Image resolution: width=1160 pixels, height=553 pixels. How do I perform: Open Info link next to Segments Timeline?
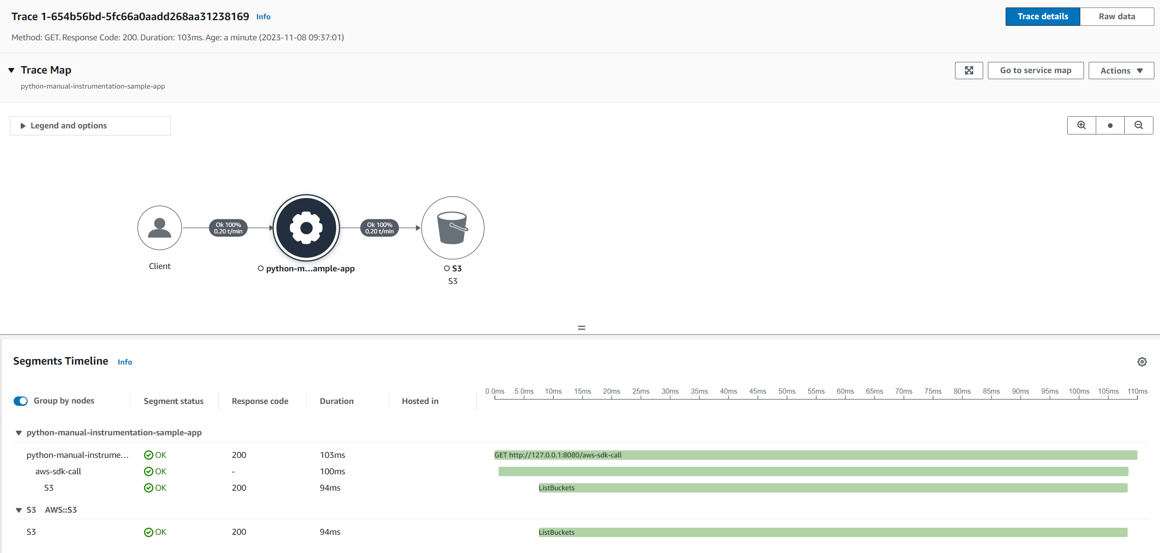125,362
